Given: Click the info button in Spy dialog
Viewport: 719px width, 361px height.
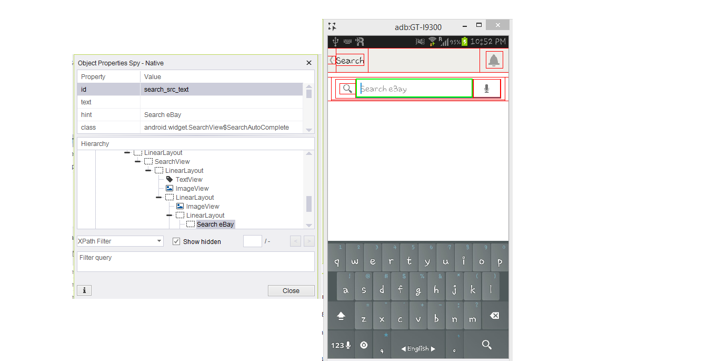Looking at the screenshot, I should tap(84, 290).
